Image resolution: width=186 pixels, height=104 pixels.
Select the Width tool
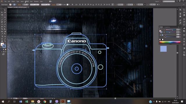pos(2,27)
